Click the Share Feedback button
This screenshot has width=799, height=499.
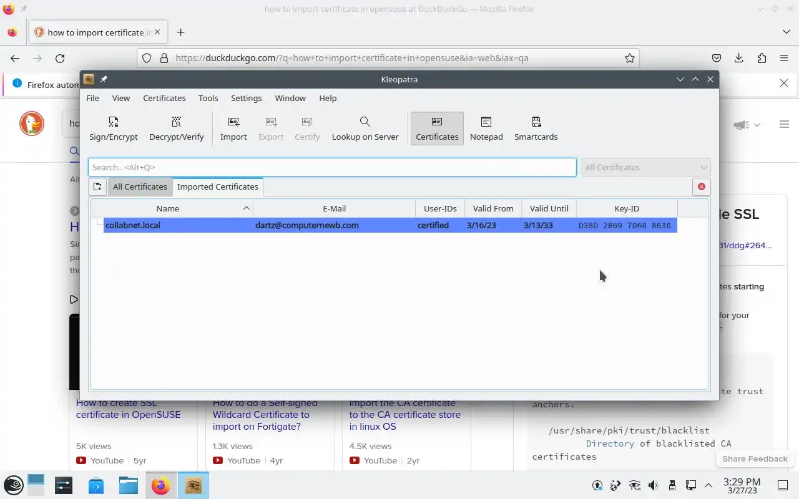click(755, 458)
